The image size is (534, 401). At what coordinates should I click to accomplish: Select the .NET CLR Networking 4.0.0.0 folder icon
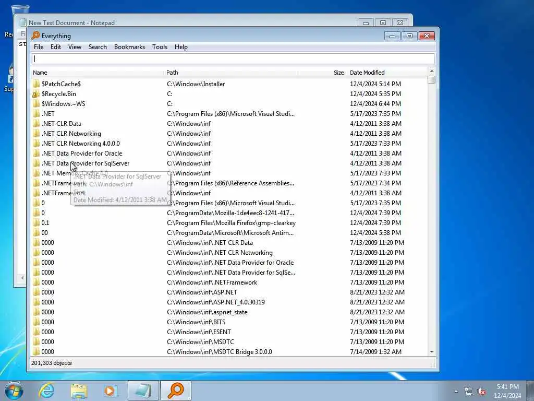coord(37,143)
